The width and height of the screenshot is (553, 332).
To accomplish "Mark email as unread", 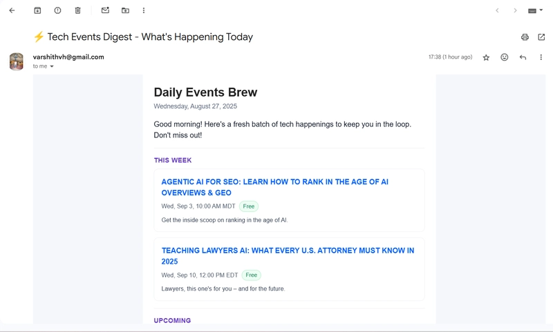I will (x=105, y=10).
